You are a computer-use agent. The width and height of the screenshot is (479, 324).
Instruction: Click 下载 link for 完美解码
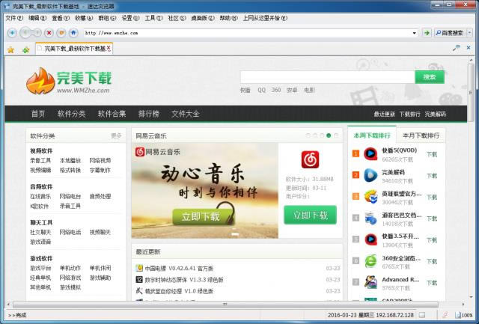tap(432, 176)
